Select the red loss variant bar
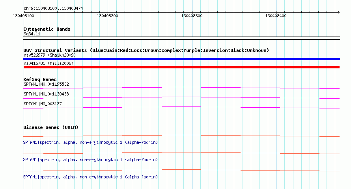 [x=181, y=67]
